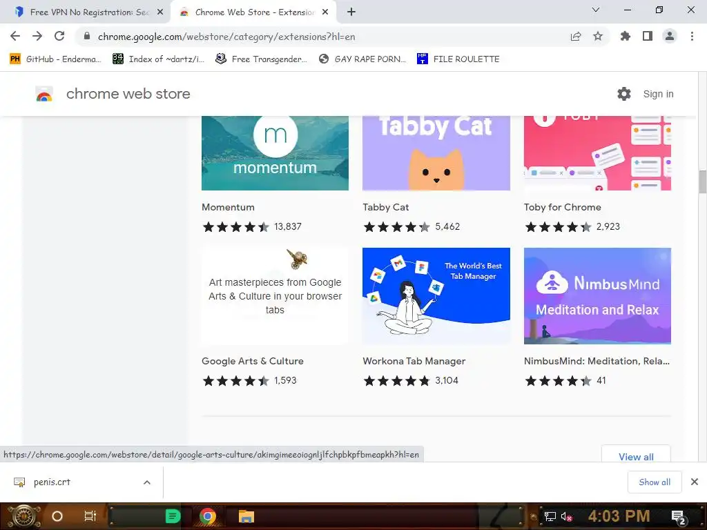Open Task View in the taskbar

90,516
